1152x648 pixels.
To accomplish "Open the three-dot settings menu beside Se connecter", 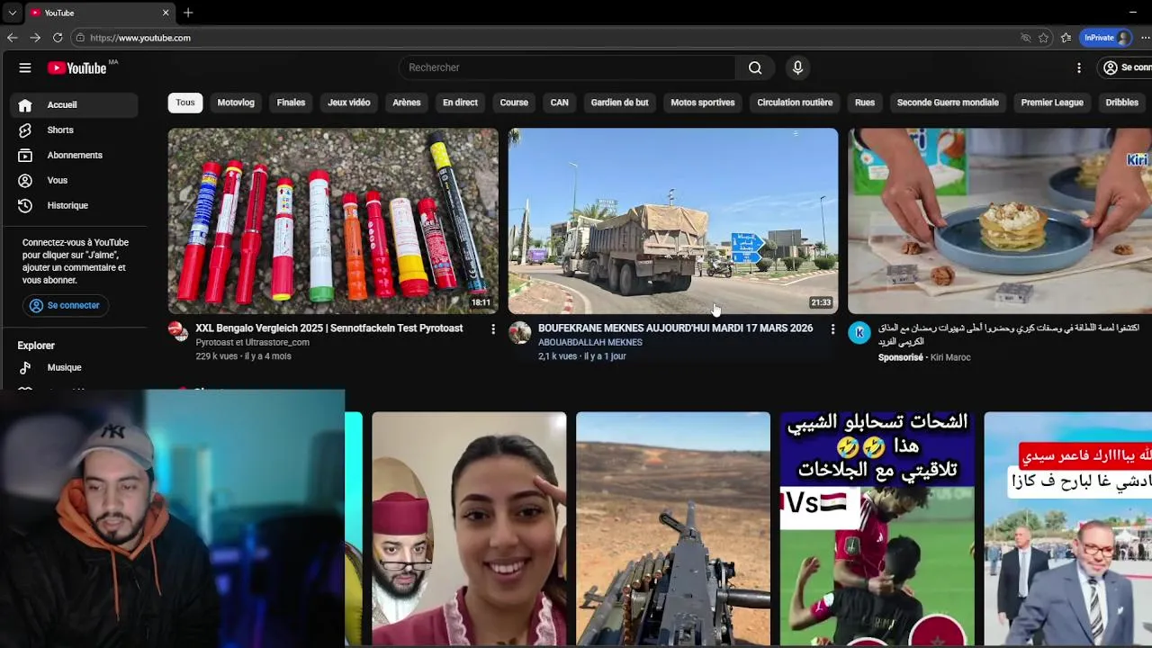I will 1079,67.
